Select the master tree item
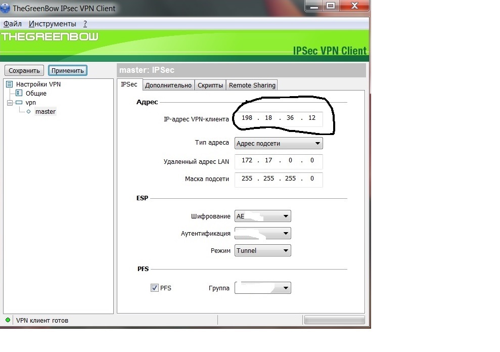This screenshot has width=500, height=352. (46, 112)
